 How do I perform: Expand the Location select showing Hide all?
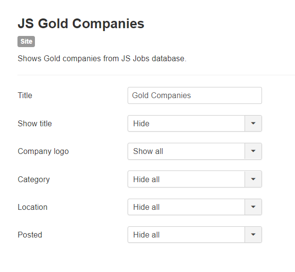coord(186,207)
